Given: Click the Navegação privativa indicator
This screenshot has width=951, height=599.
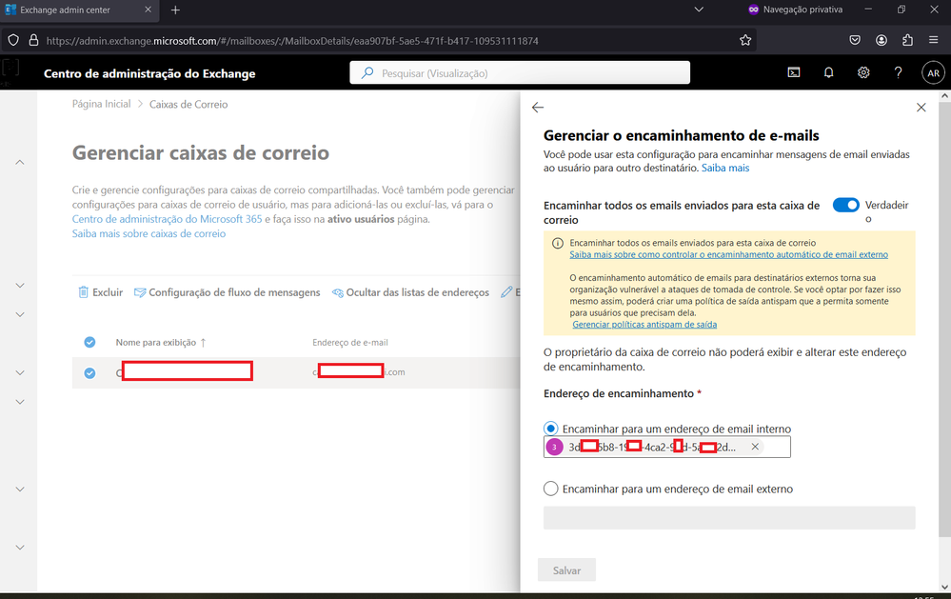Looking at the screenshot, I should click(795, 10).
